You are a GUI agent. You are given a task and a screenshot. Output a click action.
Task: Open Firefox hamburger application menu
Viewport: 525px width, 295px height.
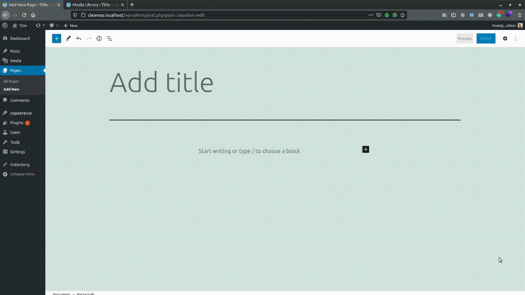pos(520,15)
